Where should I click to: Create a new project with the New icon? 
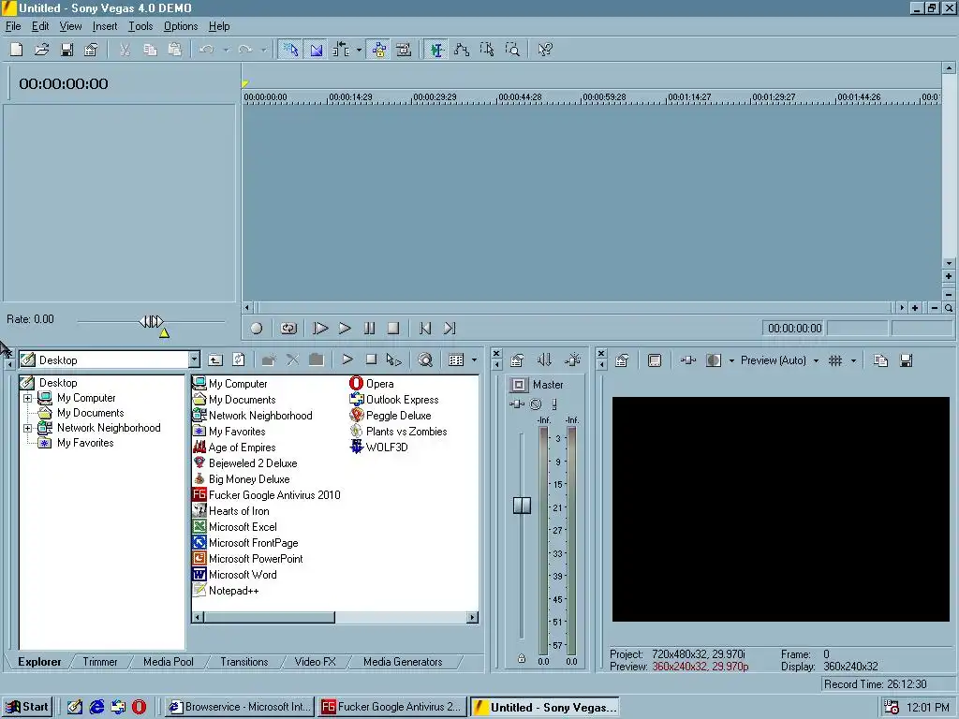click(17, 50)
